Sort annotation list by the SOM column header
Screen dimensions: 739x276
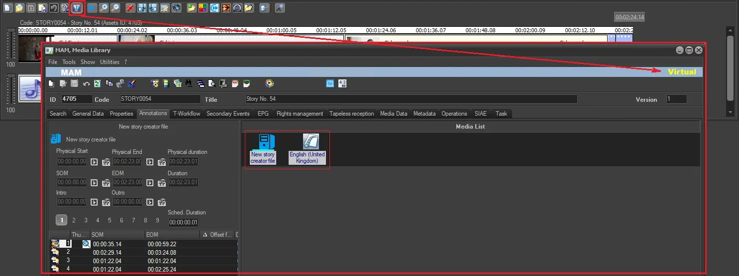[x=116, y=235]
